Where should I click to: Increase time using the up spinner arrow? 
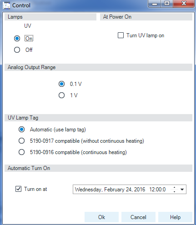coord(174,187)
